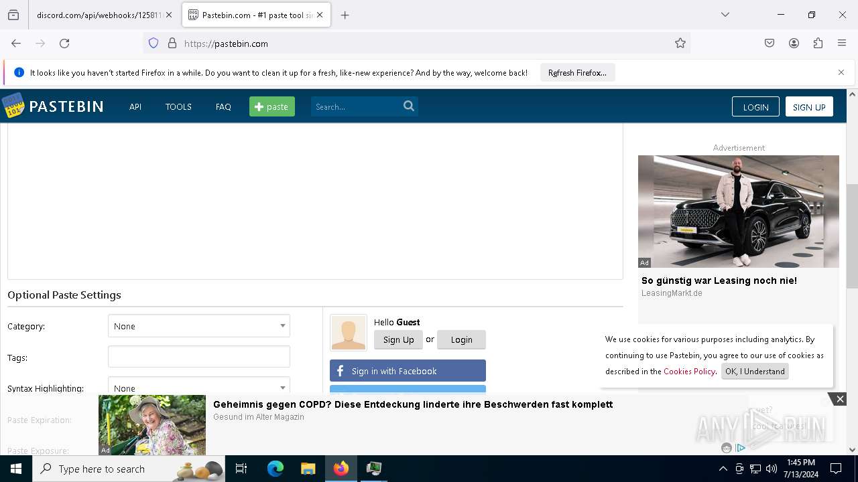
Task: Open the Save to Pocket icon
Action: [770, 44]
